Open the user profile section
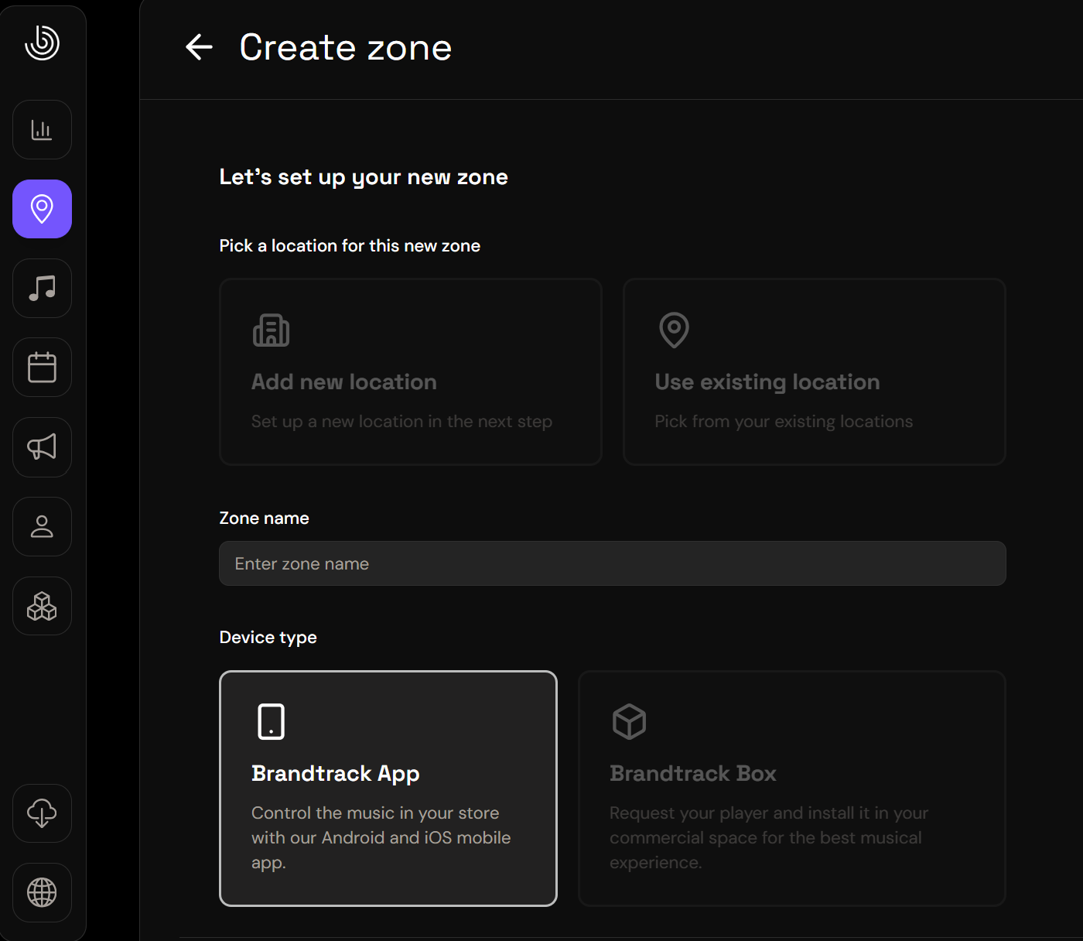This screenshot has height=941, width=1083. pyautogui.click(x=42, y=526)
